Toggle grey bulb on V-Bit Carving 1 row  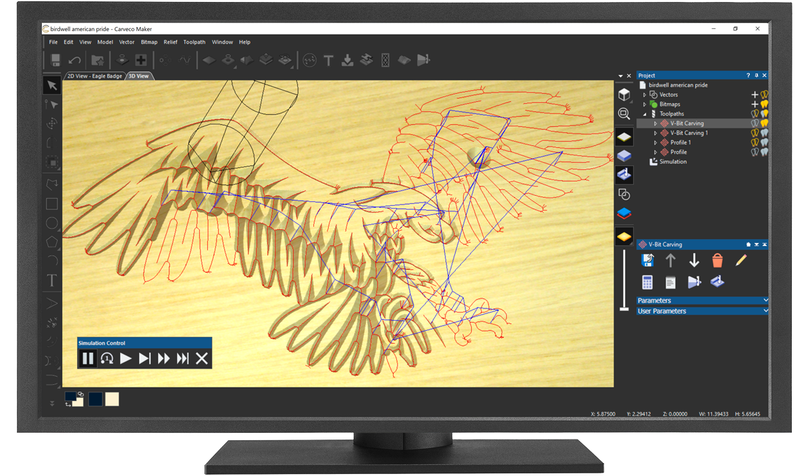point(765,133)
